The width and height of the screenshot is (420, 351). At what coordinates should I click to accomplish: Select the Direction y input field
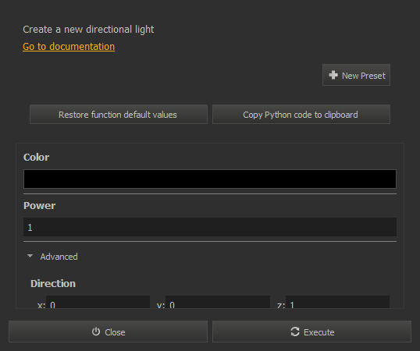click(218, 302)
